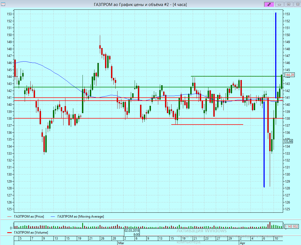301x245 pixels.
Task: Click the current price label 144,28
Action: 289,75
